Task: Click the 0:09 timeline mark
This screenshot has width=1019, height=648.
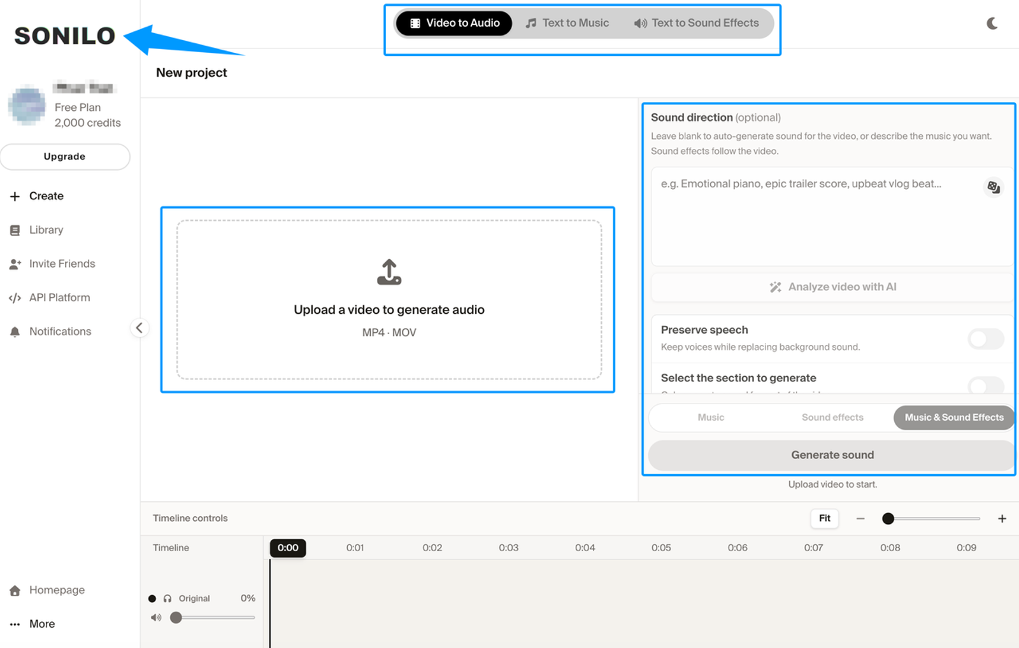Action: point(966,547)
